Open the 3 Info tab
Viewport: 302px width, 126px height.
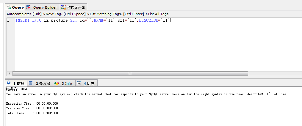[x=67, y=84]
